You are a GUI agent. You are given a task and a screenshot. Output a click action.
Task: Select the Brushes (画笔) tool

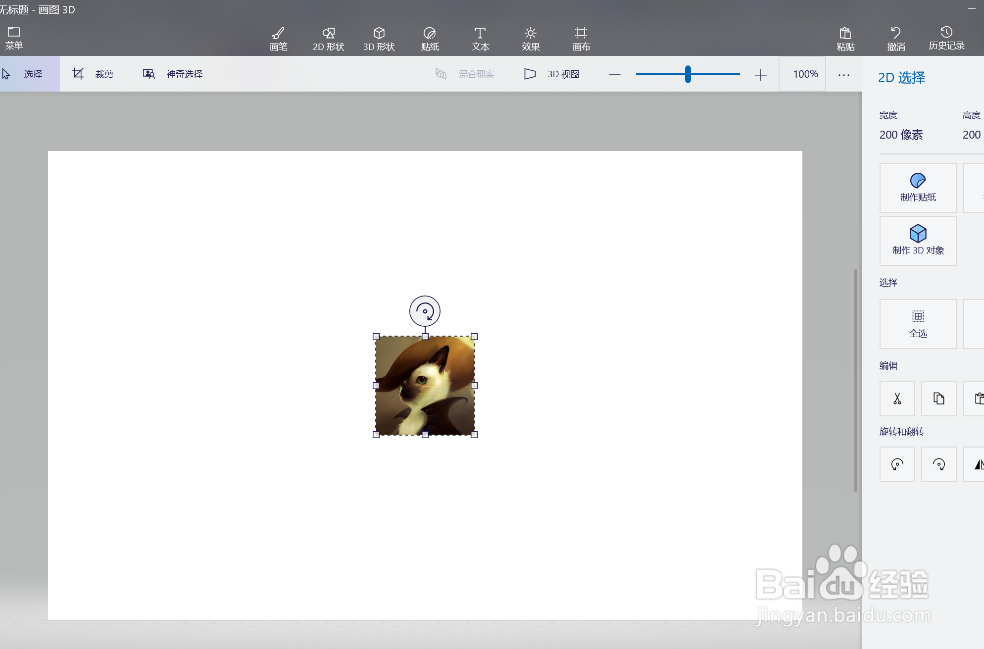tap(278, 39)
